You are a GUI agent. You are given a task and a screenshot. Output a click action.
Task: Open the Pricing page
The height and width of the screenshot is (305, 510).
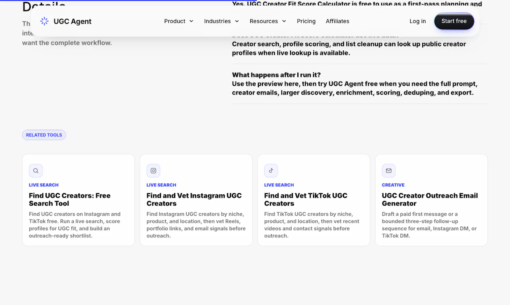[306, 21]
